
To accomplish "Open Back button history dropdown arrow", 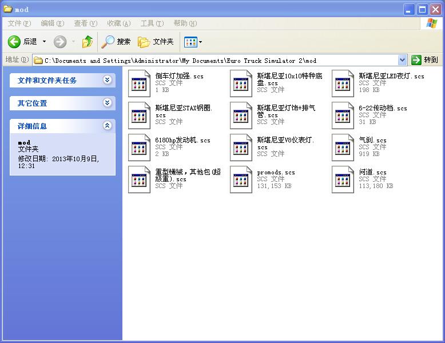I will tap(45, 42).
